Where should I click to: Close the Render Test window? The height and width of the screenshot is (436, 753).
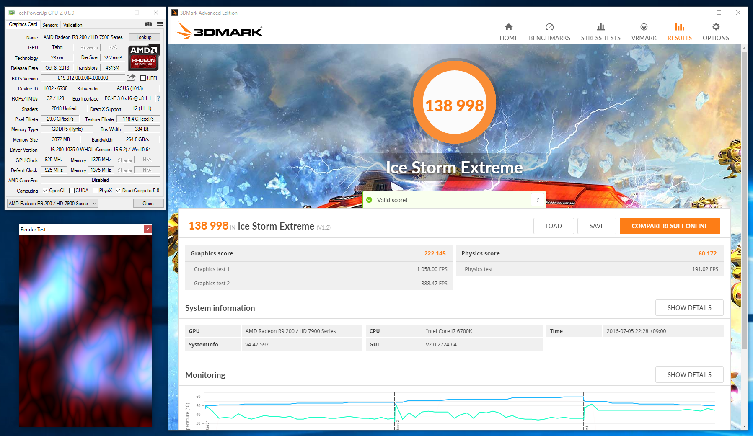click(x=147, y=229)
